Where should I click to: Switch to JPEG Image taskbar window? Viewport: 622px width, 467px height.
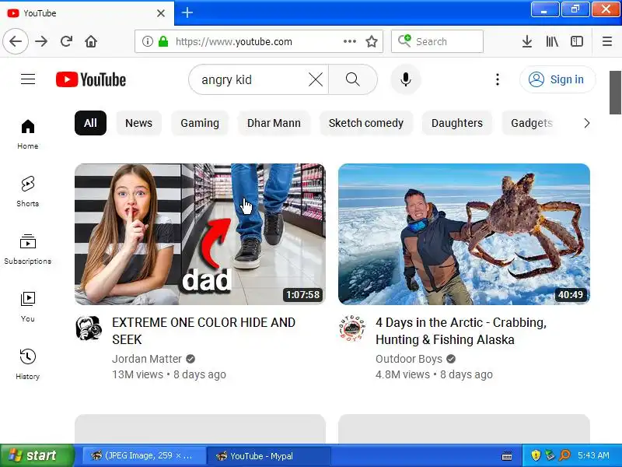point(143,455)
